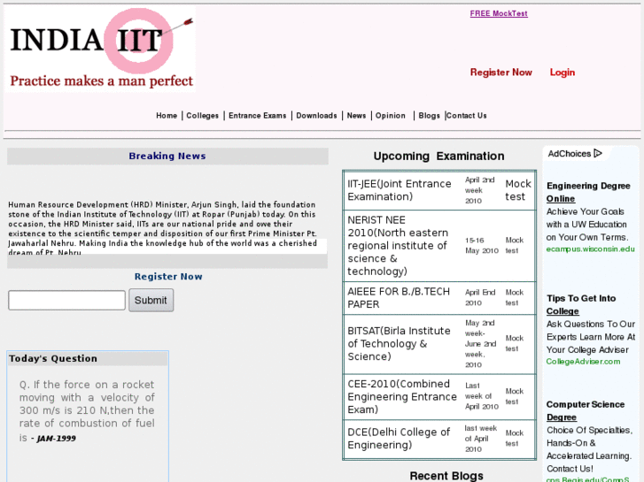Open Computer Science Degree ad link
Viewport: 644px width, 482px height.
[586, 410]
